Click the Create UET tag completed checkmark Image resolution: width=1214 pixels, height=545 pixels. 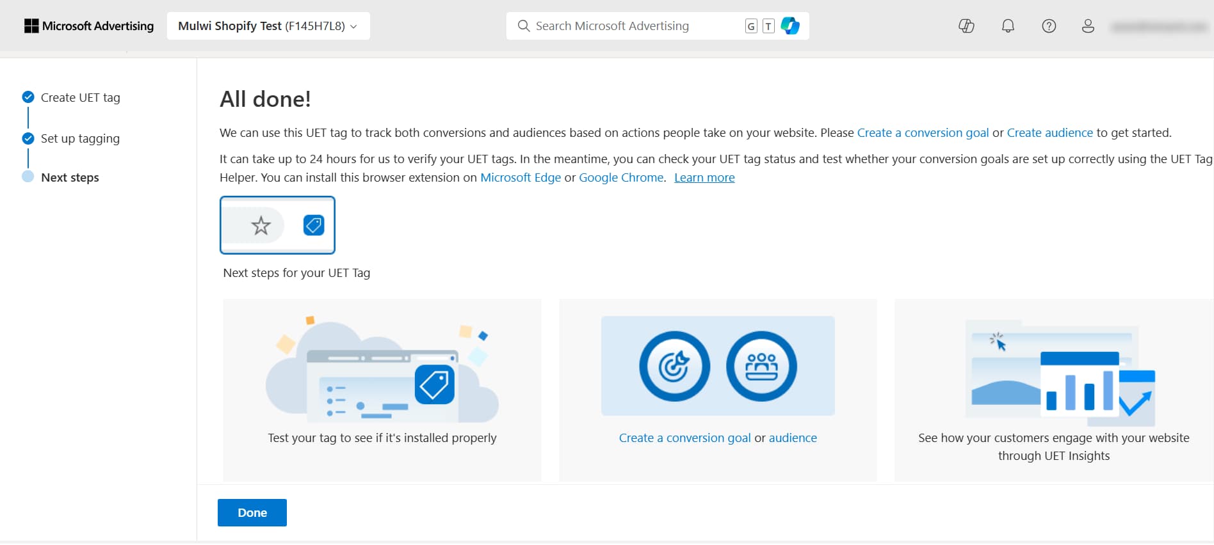(28, 97)
